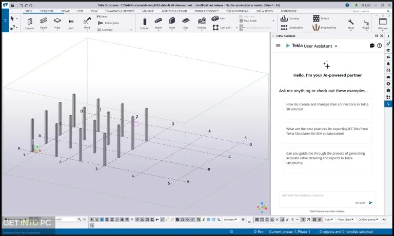This screenshot has width=394, height=236.
Task: Toggle the eye visibility icon at bottom right
Action: [x=384, y=220]
